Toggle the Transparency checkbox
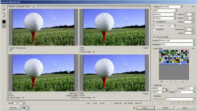Image resolution: width=197 pixels, height=111 pixels. [x=154, y=22]
